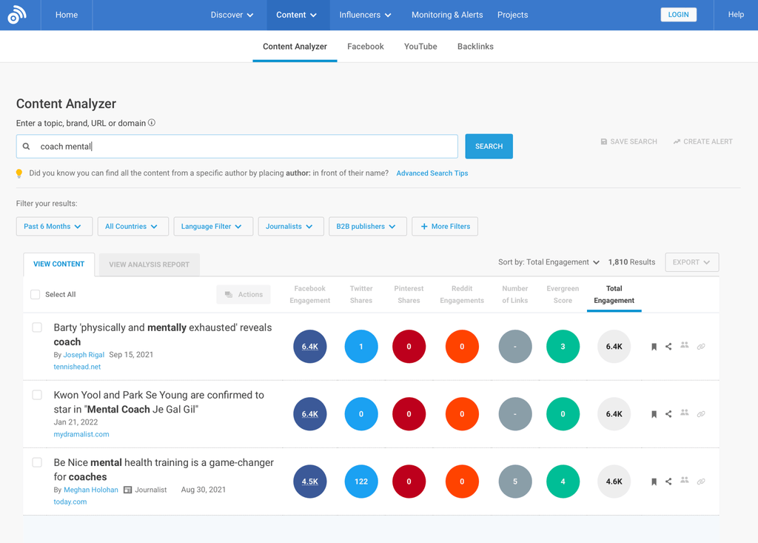Switch to the YouTube sub-tab
The image size is (758, 543).
point(420,47)
